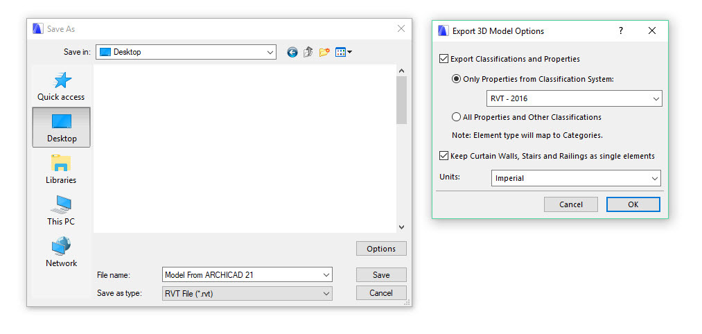Click the back arrow navigation icon
The image size is (702, 334).
[x=292, y=52]
